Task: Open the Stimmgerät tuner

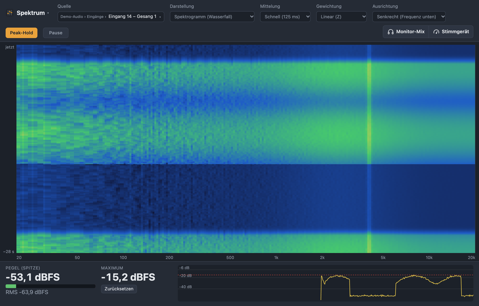Action: pyautogui.click(x=451, y=32)
